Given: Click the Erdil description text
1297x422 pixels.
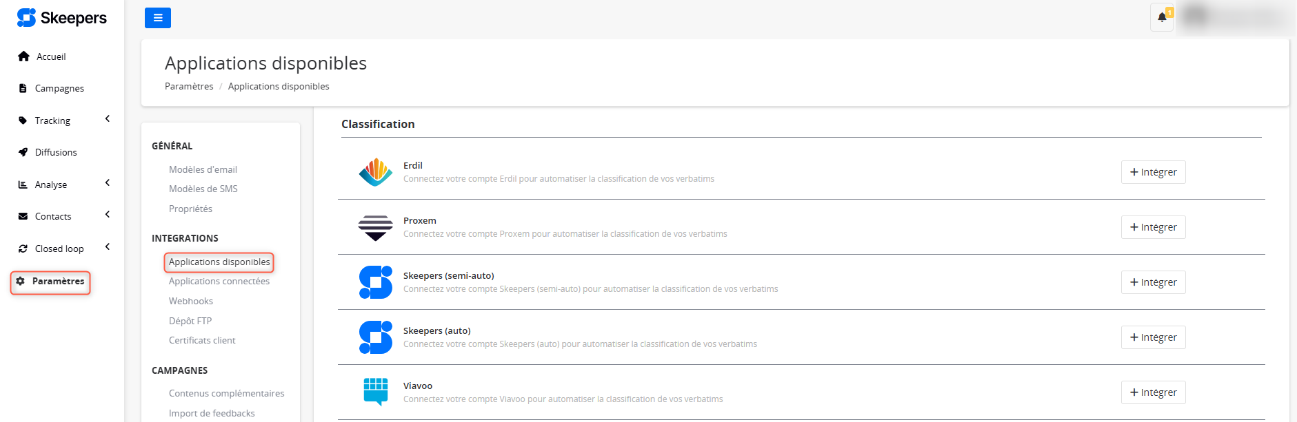Looking at the screenshot, I should 559,179.
